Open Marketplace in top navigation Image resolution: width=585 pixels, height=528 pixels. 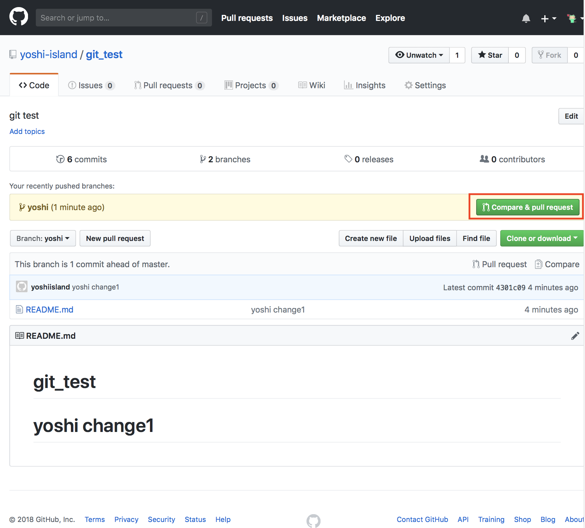click(341, 18)
